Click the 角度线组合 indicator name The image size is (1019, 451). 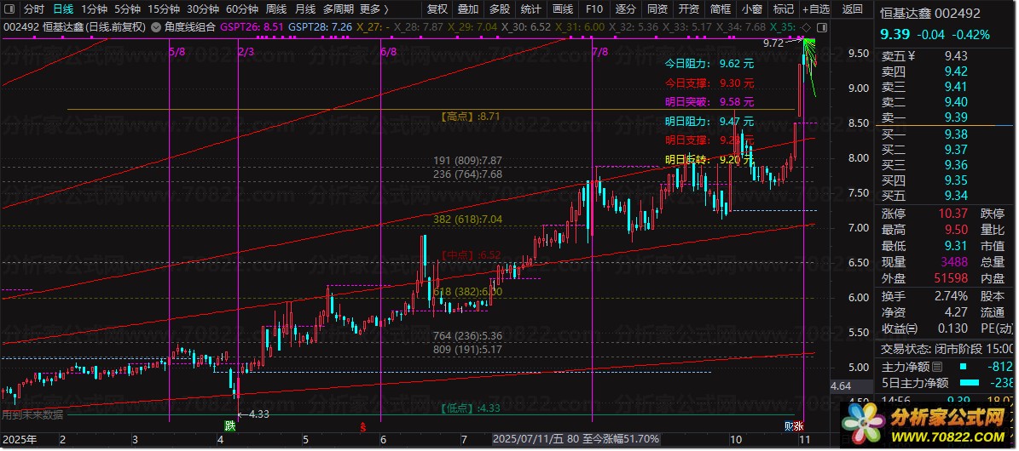pos(190,27)
